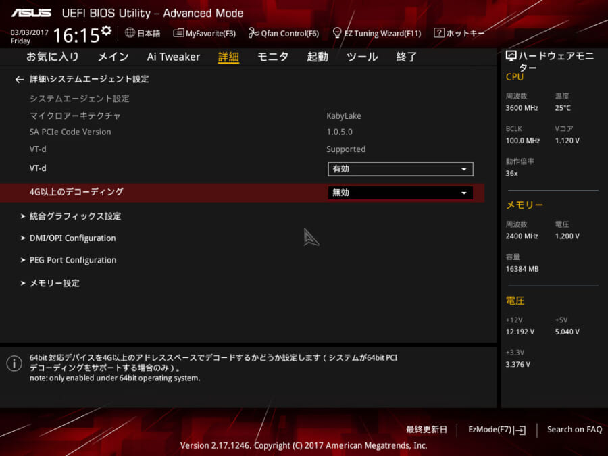
Task: Click the Version 2.17.1246 copyright line
Action: [303, 446]
